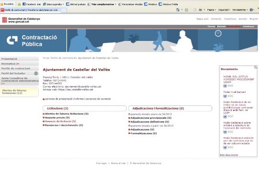Viewport: 259px width, 172px height.
Task: Click the Contractació Pública logo icon
Action: point(12,40)
